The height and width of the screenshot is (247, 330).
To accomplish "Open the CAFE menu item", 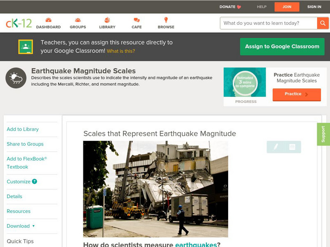I will 137,27.
